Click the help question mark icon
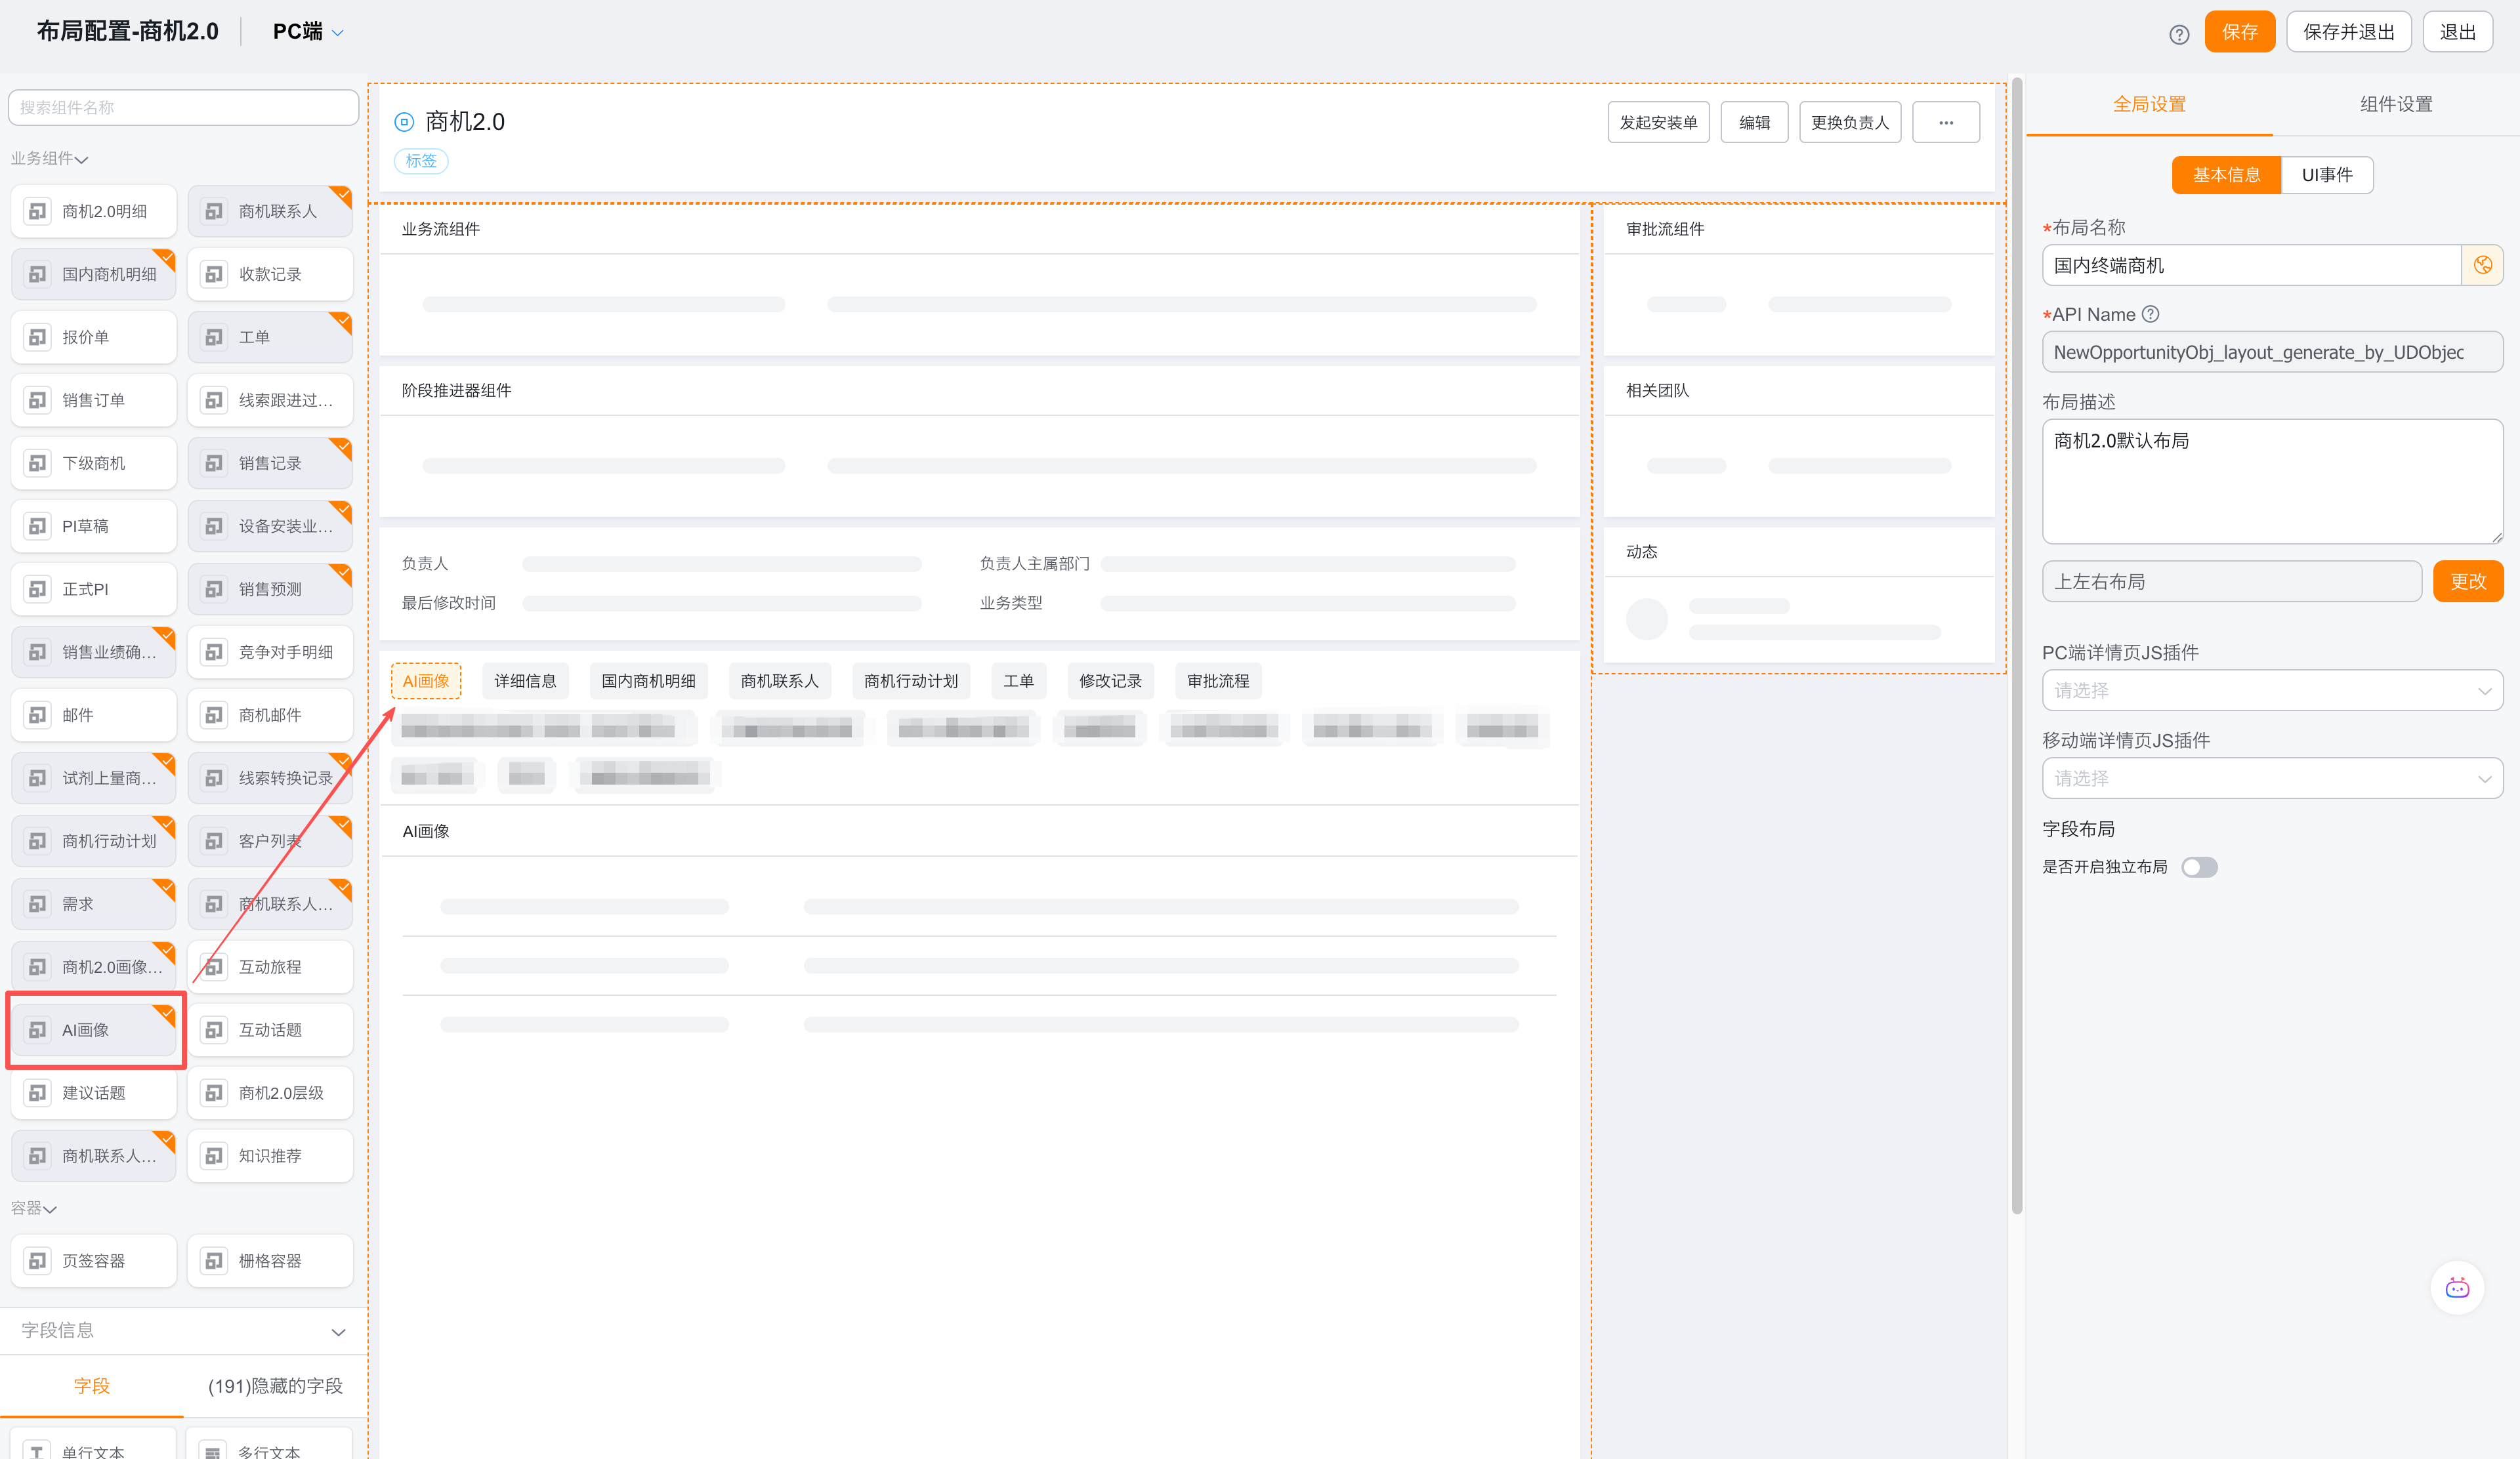Image resolution: width=2520 pixels, height=1459 pixels. [2179, 34]
